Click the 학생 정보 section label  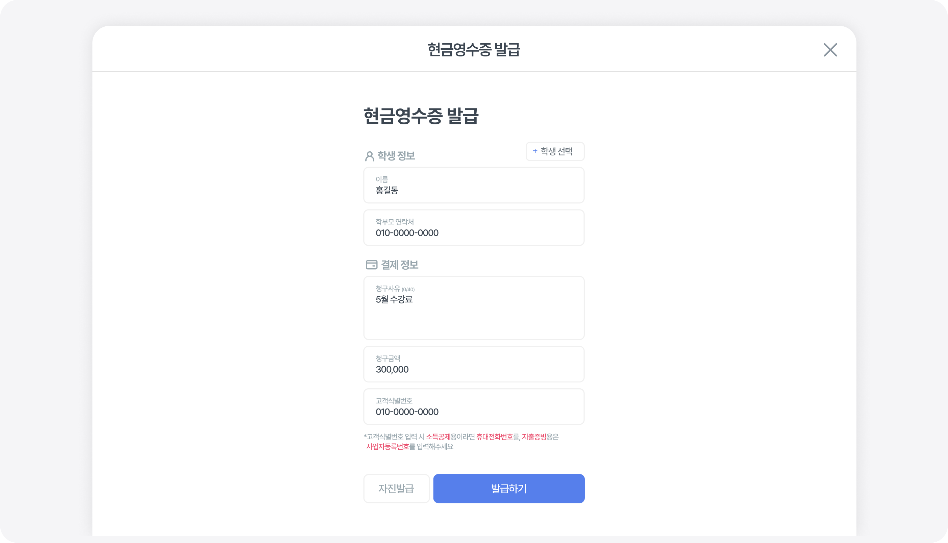tap(396, 156)
